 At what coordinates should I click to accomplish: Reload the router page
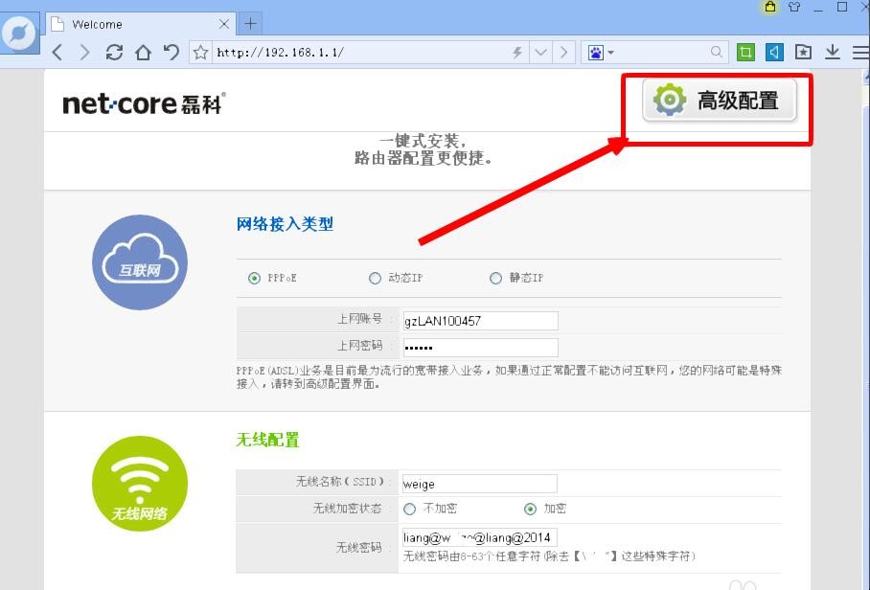114,53
